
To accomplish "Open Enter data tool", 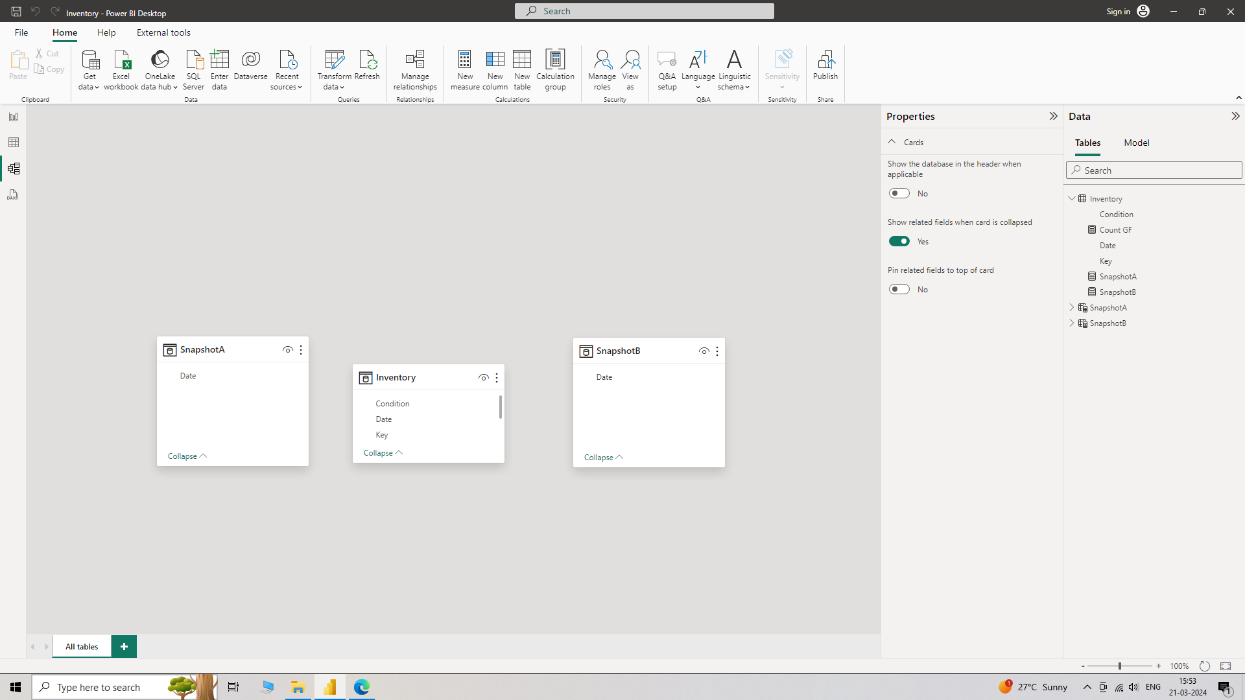I will coord(219,70).
